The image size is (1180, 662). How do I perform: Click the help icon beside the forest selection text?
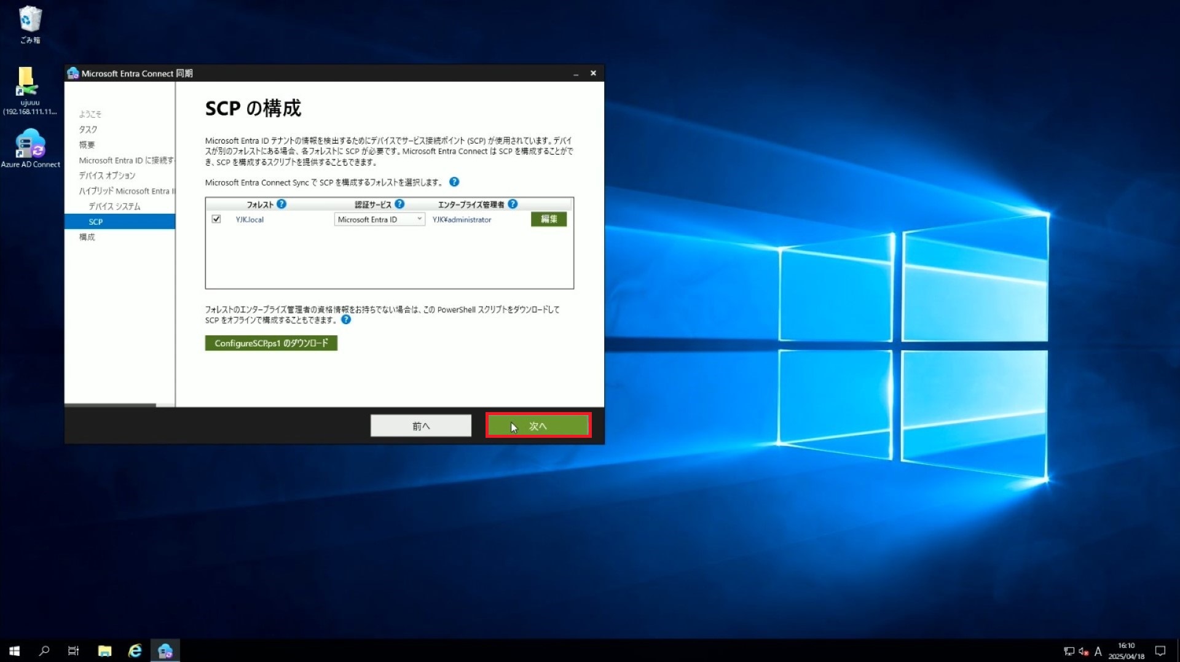454,182
